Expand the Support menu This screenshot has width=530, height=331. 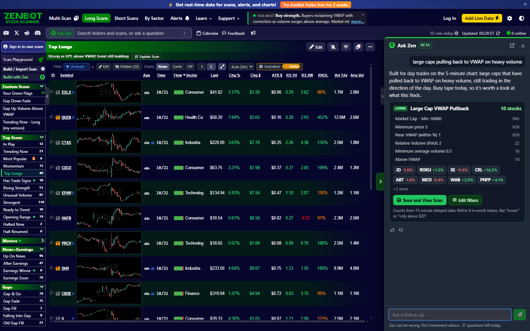pos(229,19)
